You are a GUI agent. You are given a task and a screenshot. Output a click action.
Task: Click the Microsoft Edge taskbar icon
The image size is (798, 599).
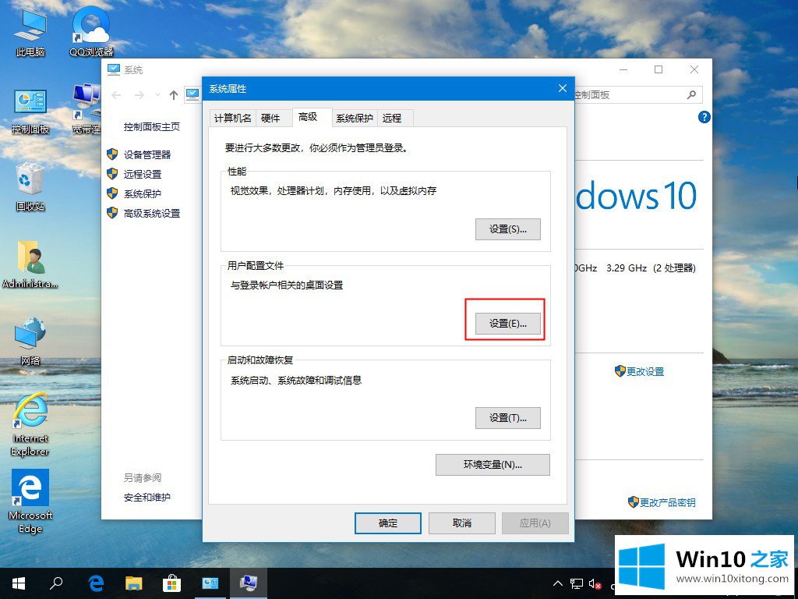click(97, 583)
